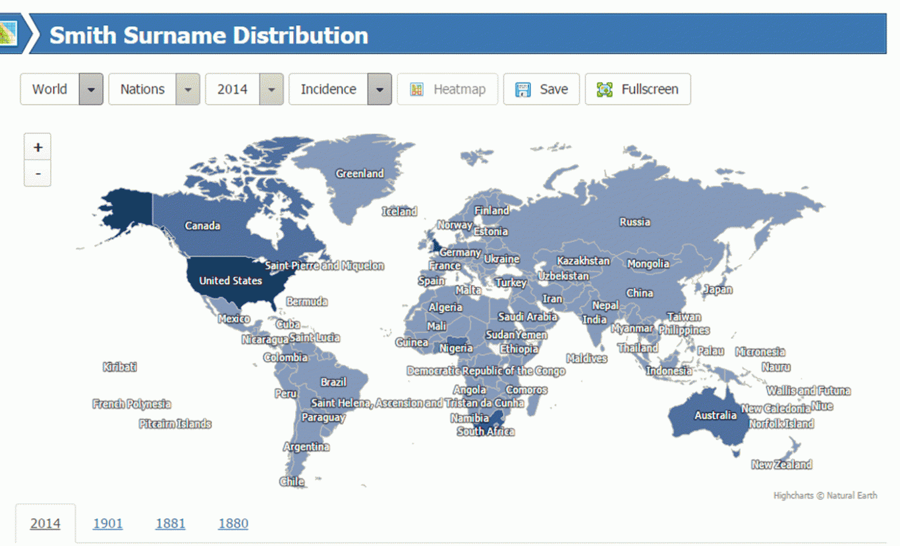900x546 pixels.
Task: Select the 2014 tab below the map
Action: pos(45,524)
